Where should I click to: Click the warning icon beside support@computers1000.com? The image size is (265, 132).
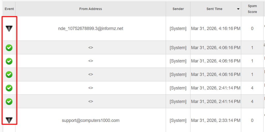coord(9,120)
